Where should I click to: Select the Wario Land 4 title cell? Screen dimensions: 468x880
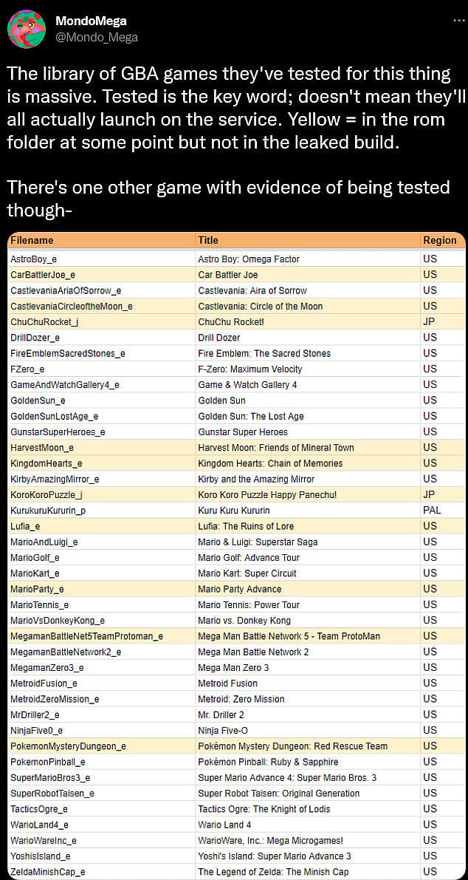[224, 825]
